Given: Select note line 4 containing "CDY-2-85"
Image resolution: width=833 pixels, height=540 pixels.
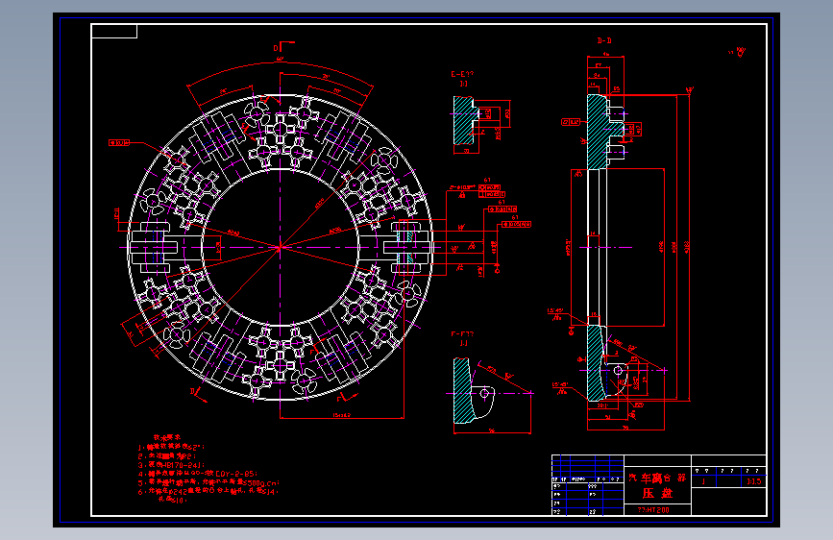Looking at the screenshot, I should pyautogui.click(x=198, y=474).
